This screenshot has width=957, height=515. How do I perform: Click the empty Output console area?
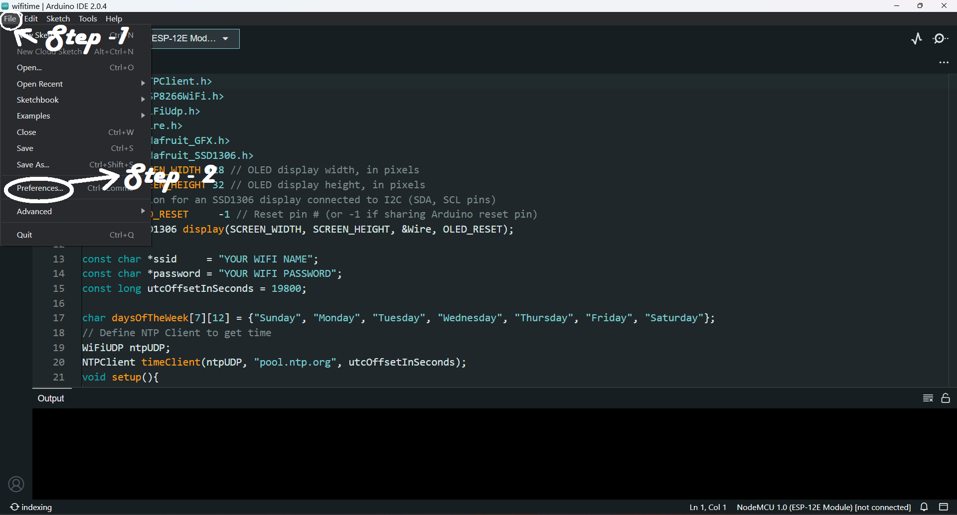pos(494,453)
